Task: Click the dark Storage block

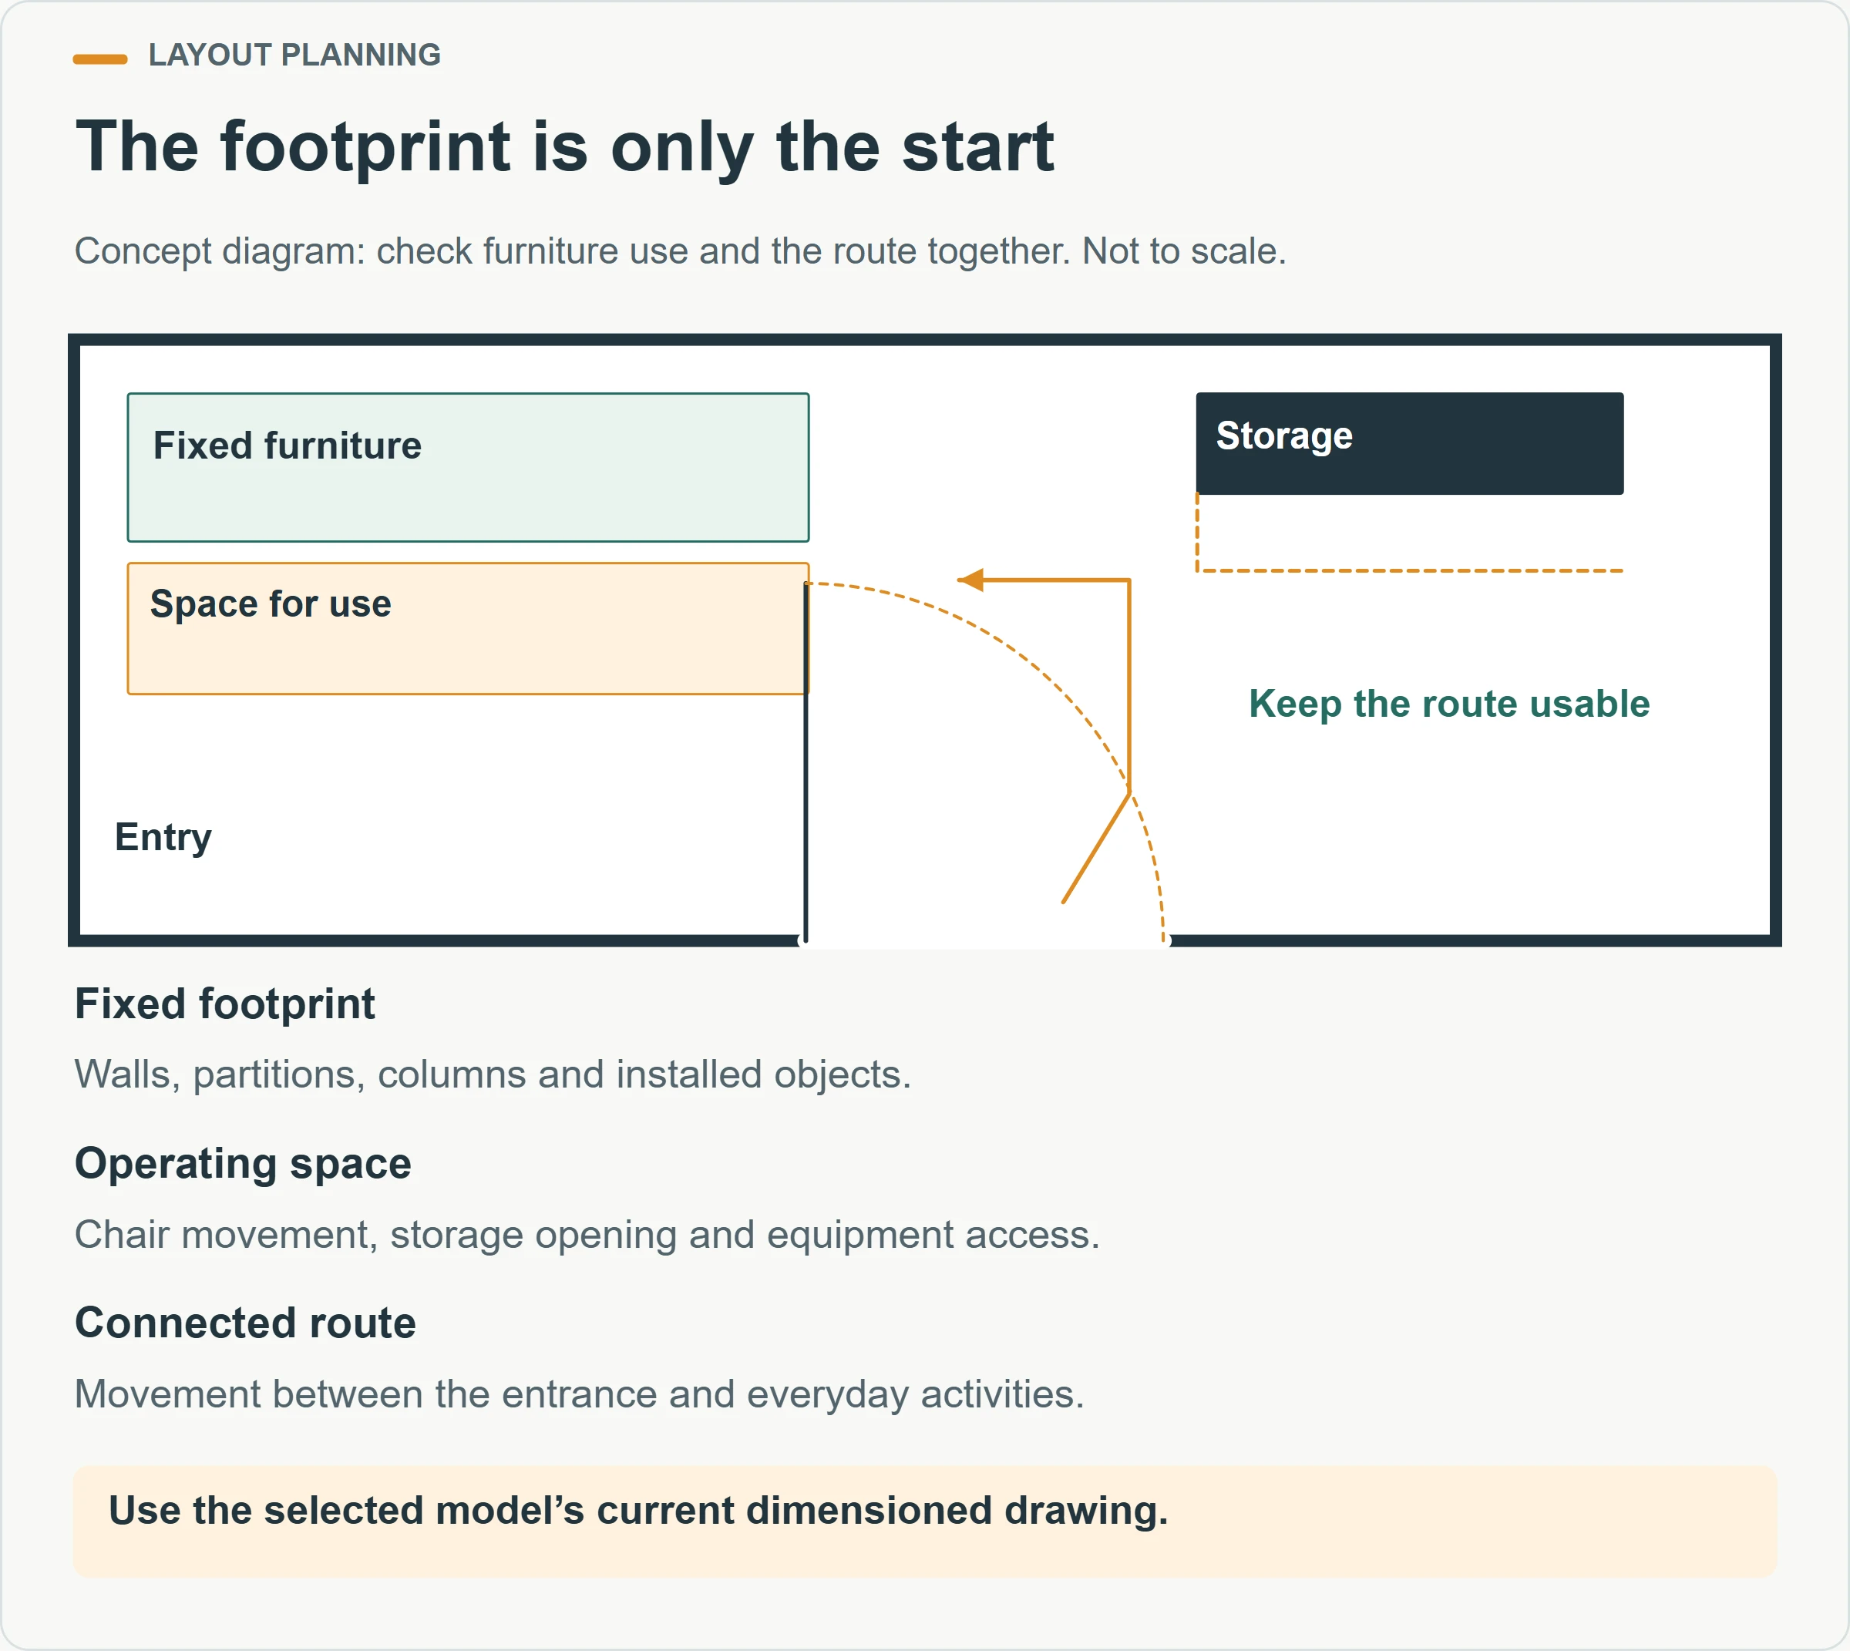Action: [x=1410, y=444]
